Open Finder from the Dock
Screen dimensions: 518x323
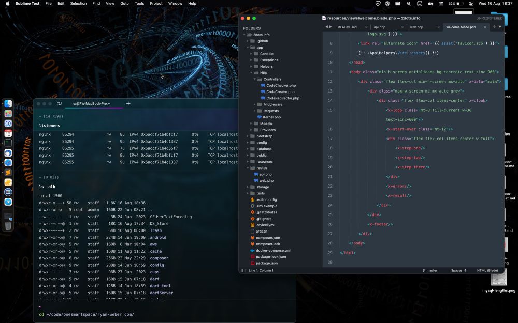click(x=8, y=104)
